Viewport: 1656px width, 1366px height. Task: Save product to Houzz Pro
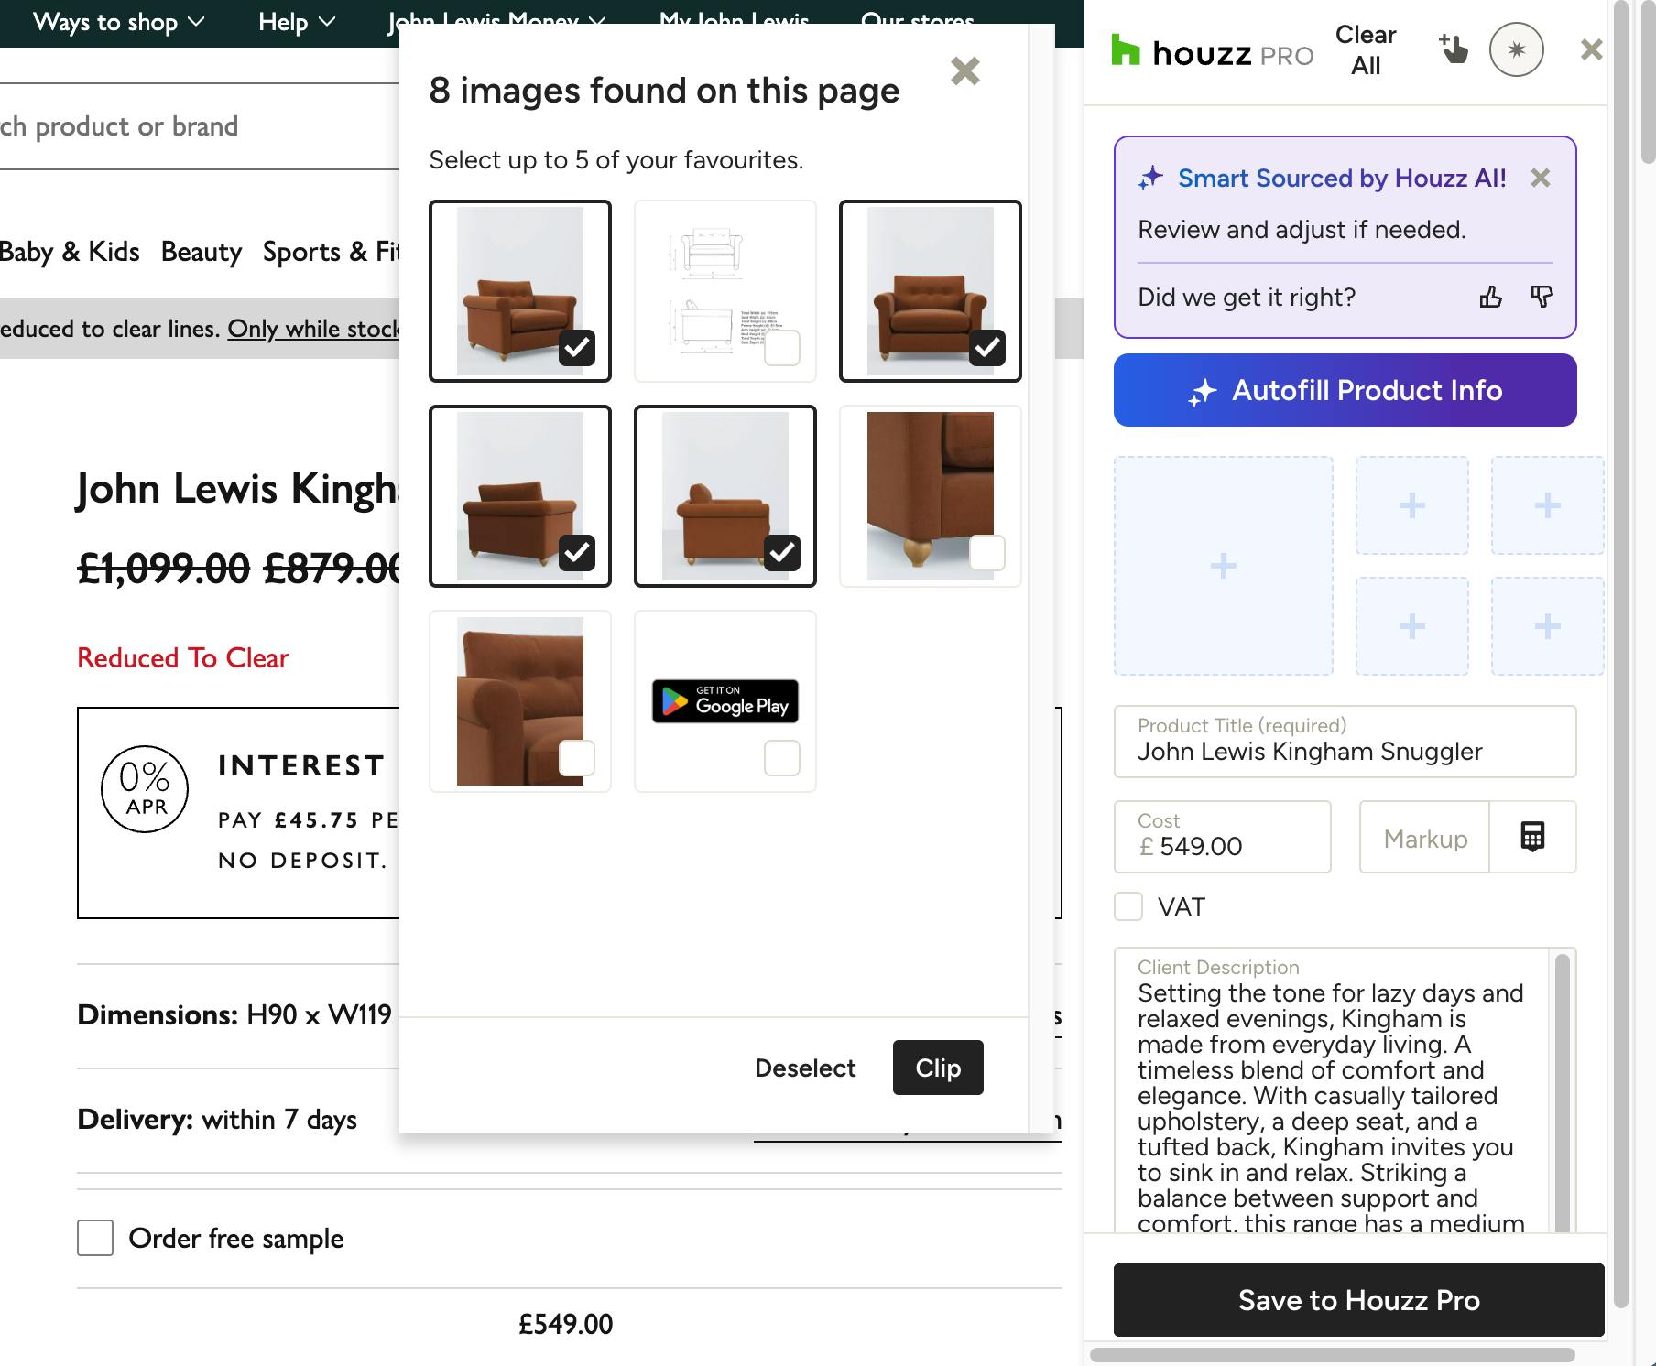[1358, 1300]
